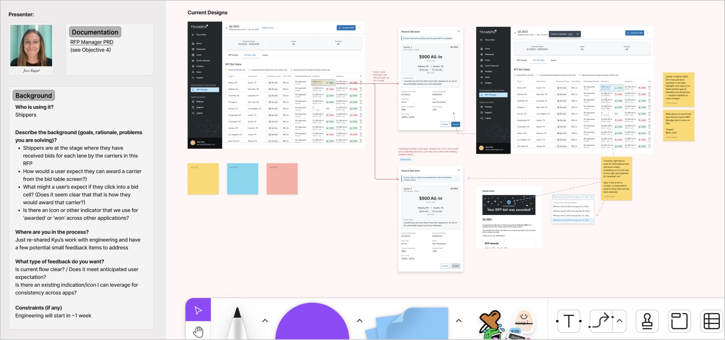725x340 pixels.
Task: Click Insights in left mockup sidebar
Action: [x=198, y=78]
